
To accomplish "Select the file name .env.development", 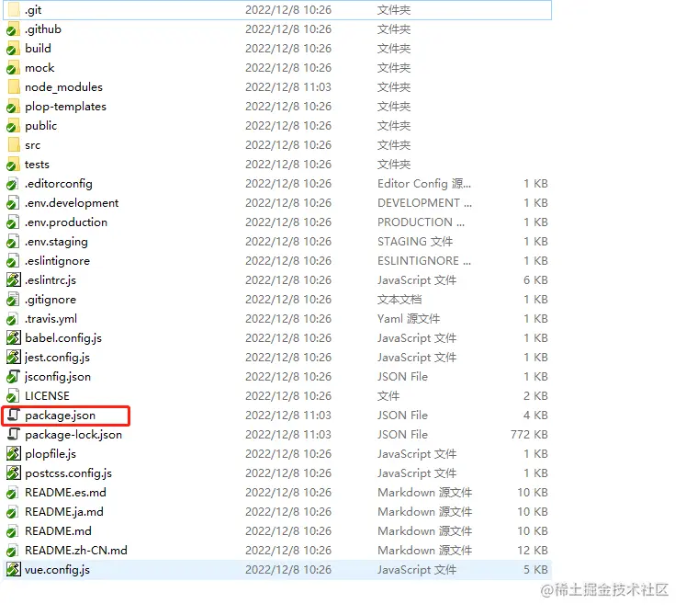I will click(x=72, y=203).
